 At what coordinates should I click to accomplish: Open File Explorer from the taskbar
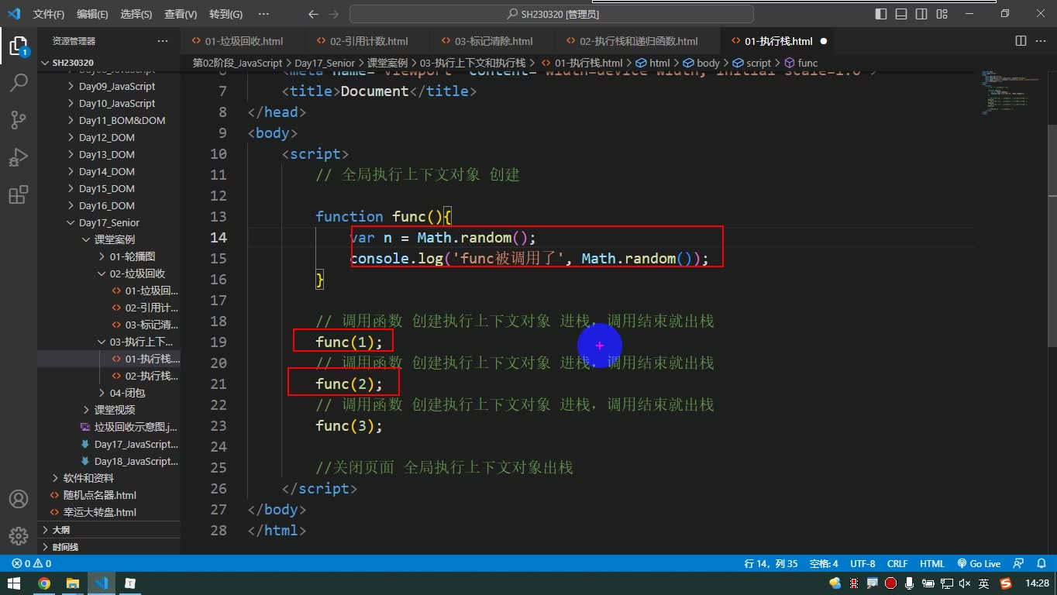73,583
